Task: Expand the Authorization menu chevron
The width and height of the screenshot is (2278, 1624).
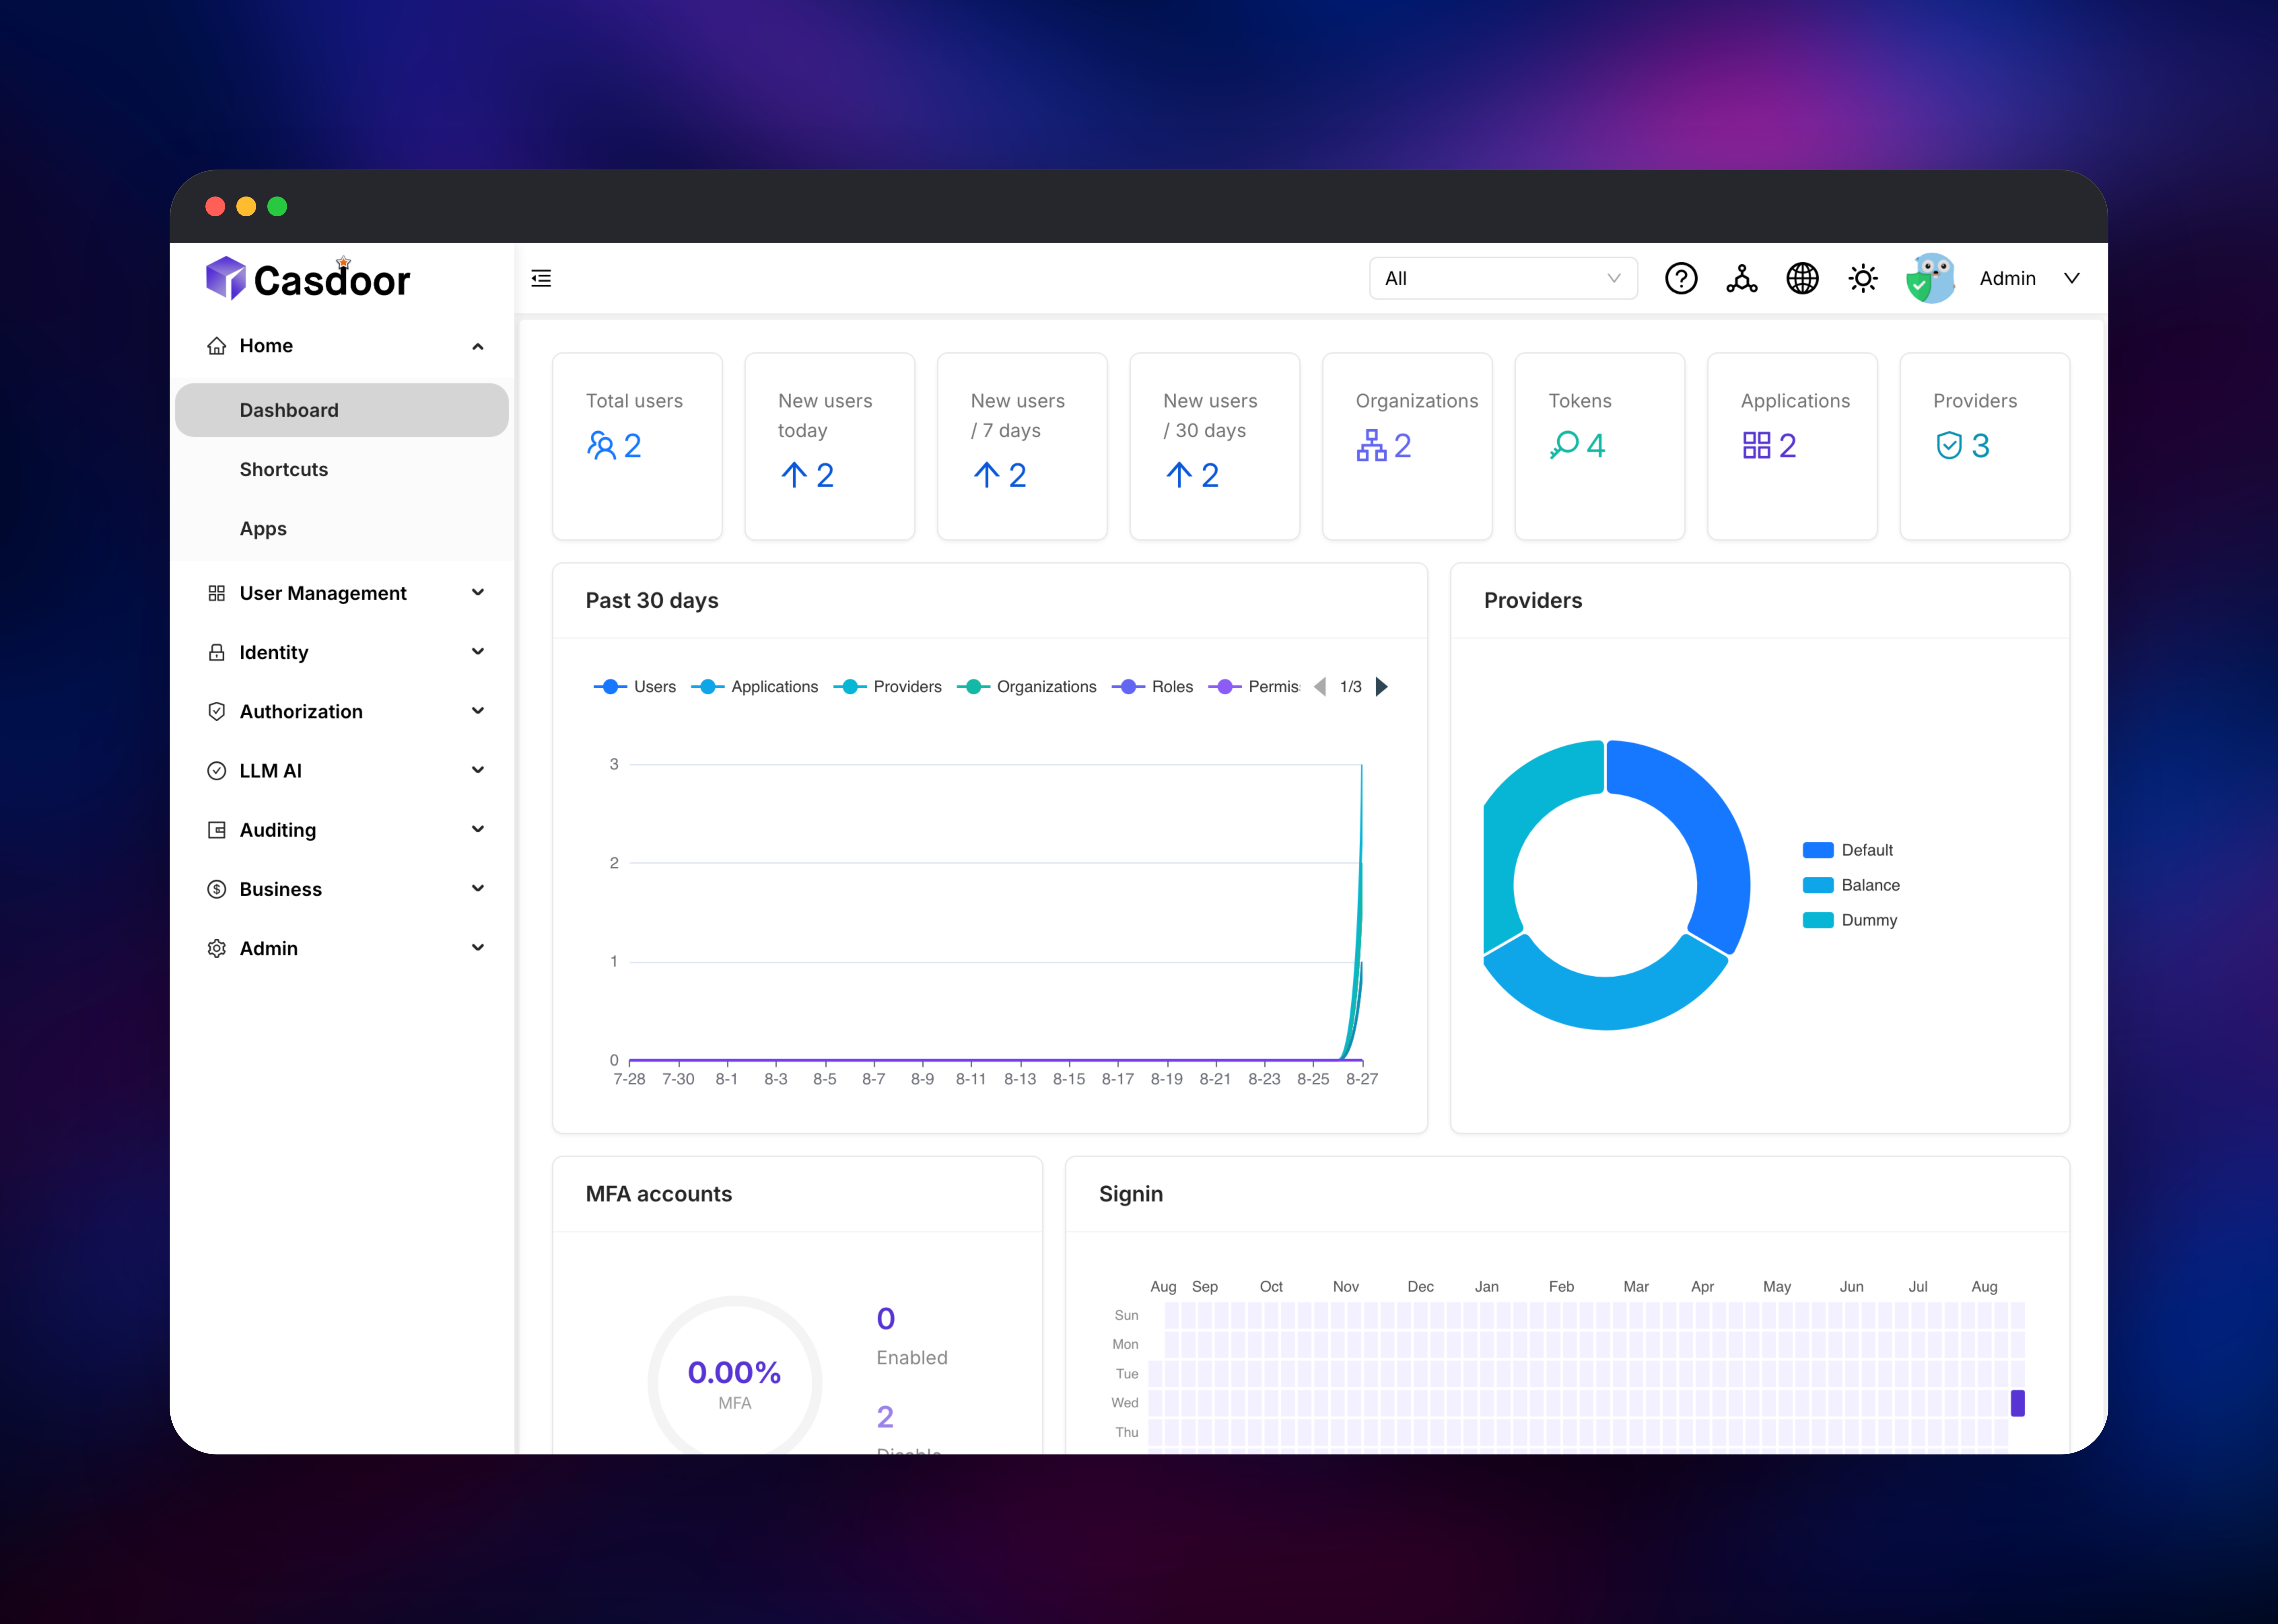Action: (x=478, y=711)
